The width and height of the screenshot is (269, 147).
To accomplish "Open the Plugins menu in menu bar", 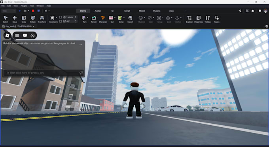I will click(24, 6).
